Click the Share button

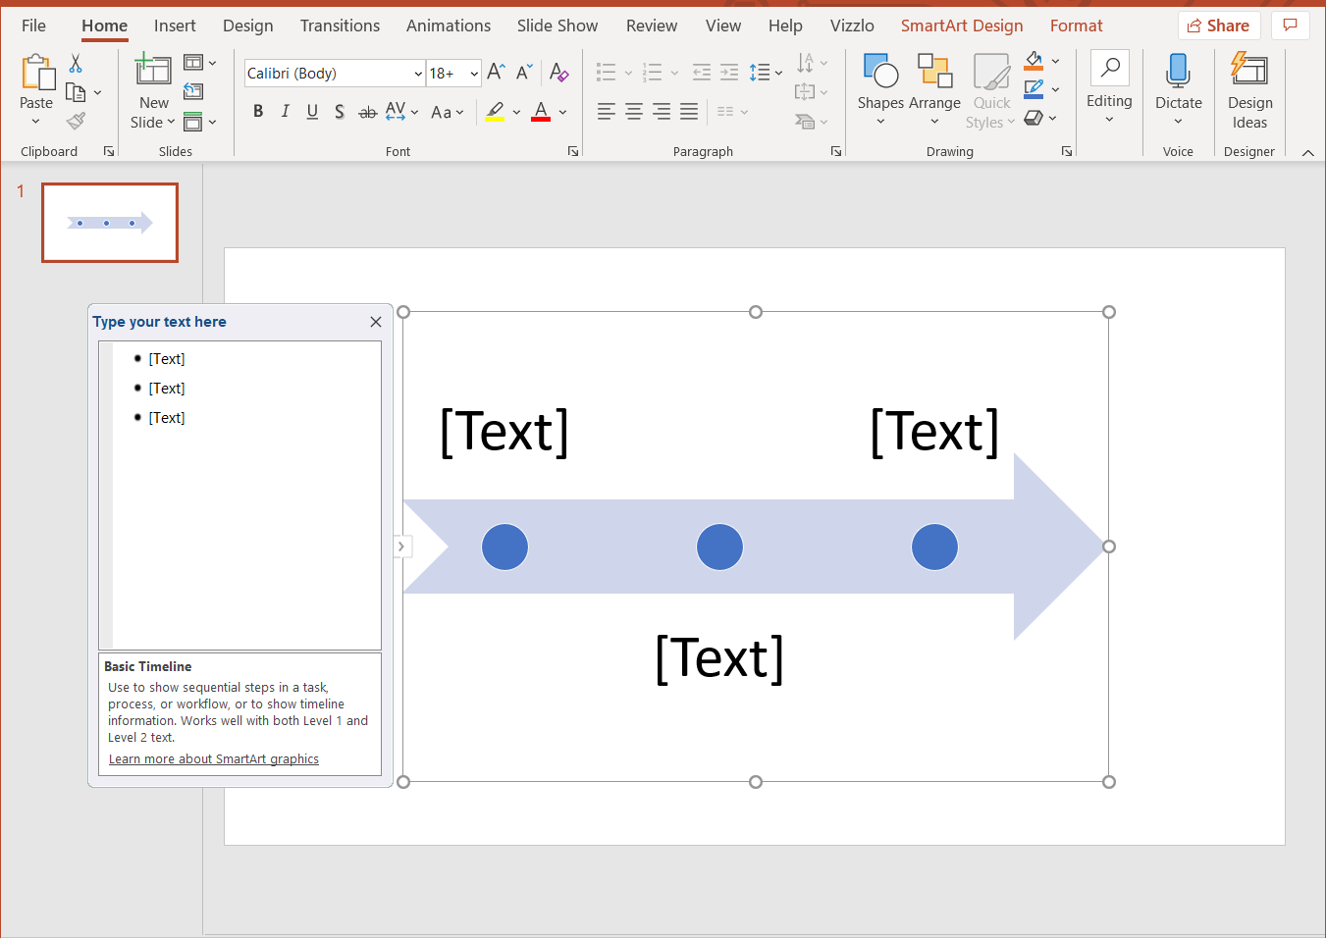click(1218, 26)
